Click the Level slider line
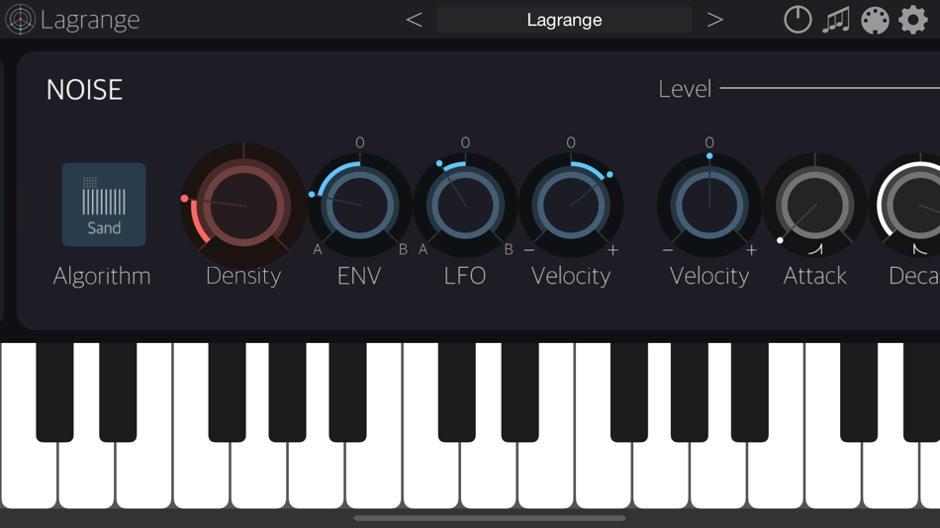The image size is (940, 528). pyautogui.click(x=830, y=88)
